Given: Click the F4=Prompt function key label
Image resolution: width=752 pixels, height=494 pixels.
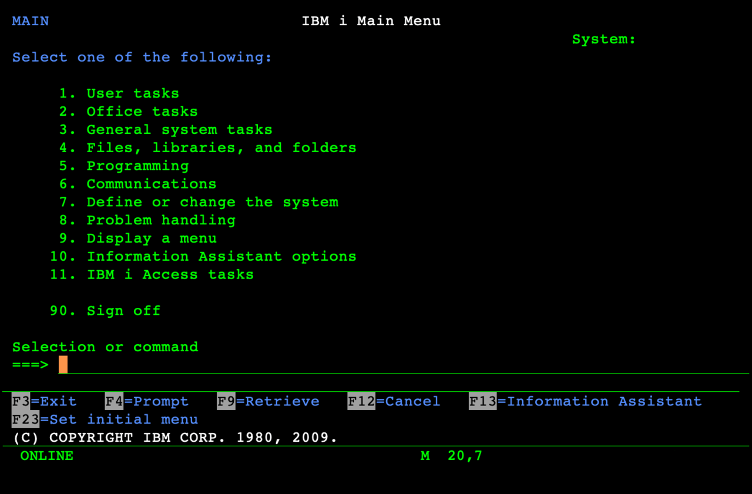Looking at the screenshot, I should 146,401.
